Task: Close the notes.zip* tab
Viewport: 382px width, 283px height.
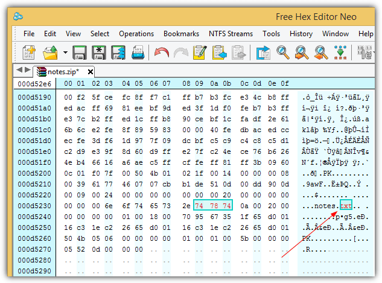Action: point(91,72)
